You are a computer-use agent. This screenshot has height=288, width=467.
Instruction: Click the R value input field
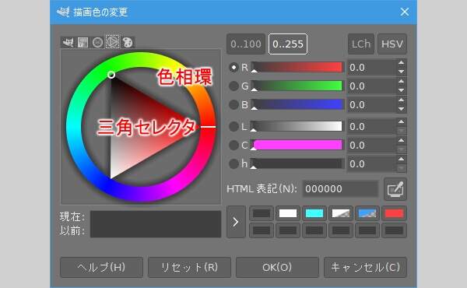(372, 68)
